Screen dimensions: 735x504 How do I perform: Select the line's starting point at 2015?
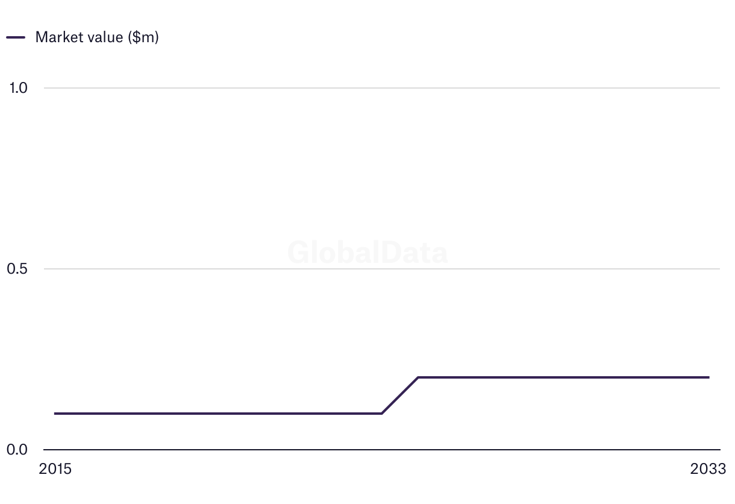click(x=55, y=414)
